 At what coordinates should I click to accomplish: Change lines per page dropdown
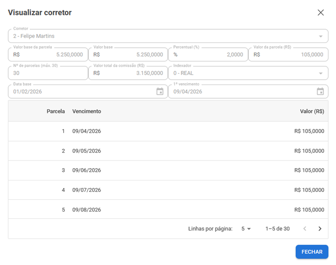click(x=246, y=229)
